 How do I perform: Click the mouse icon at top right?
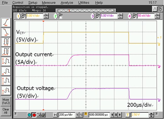160,9
